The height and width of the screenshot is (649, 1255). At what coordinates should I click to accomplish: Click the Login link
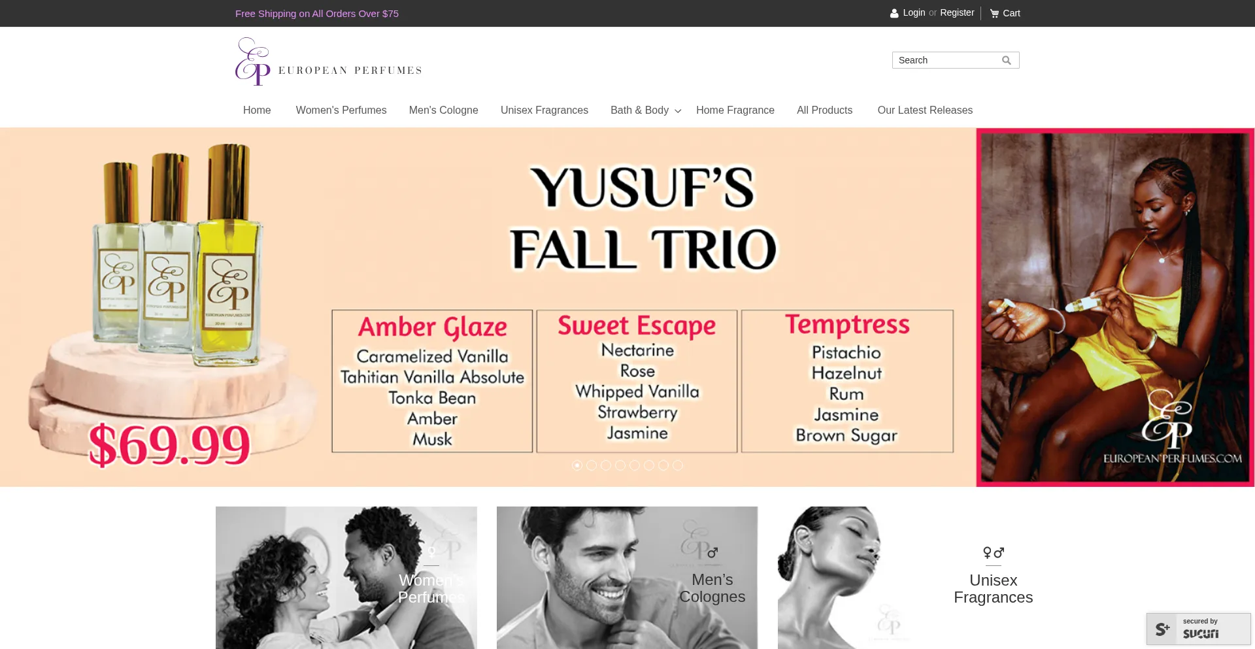point(914,12)
